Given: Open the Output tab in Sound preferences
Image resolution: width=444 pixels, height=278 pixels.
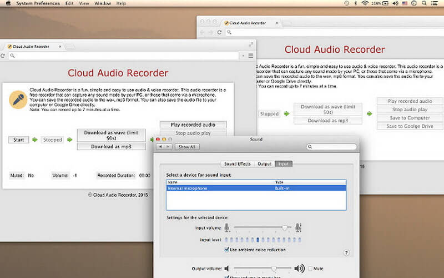Looking at the screenshot, I should point(265,164).
